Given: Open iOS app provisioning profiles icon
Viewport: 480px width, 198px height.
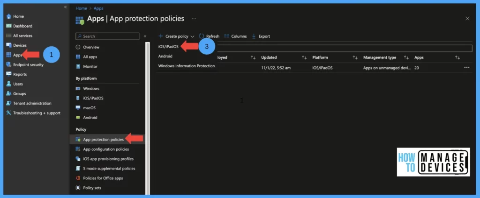Looking at the screenshot, I should 78,159.
